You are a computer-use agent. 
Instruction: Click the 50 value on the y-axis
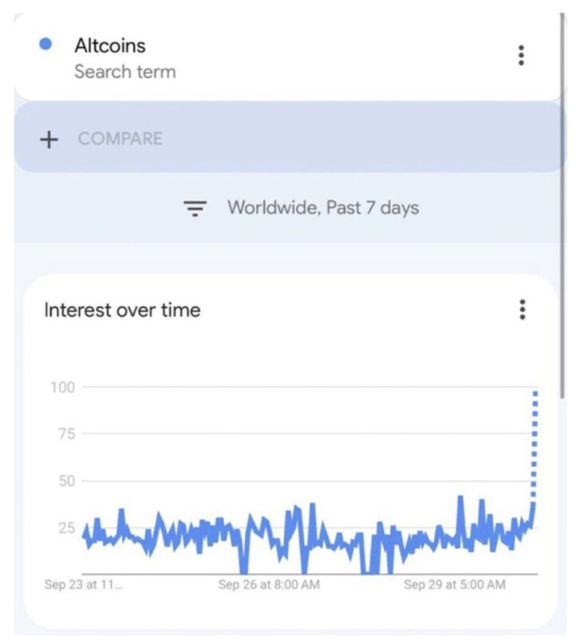click(x=67, y=481)
